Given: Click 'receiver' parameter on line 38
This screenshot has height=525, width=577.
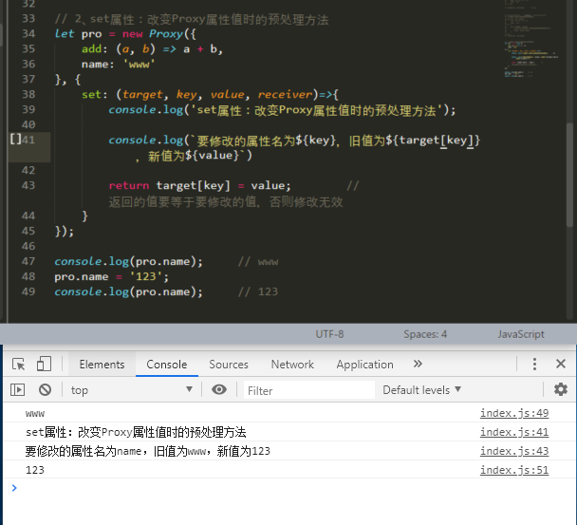Looking at the screenshot, I should pos(285,94).
